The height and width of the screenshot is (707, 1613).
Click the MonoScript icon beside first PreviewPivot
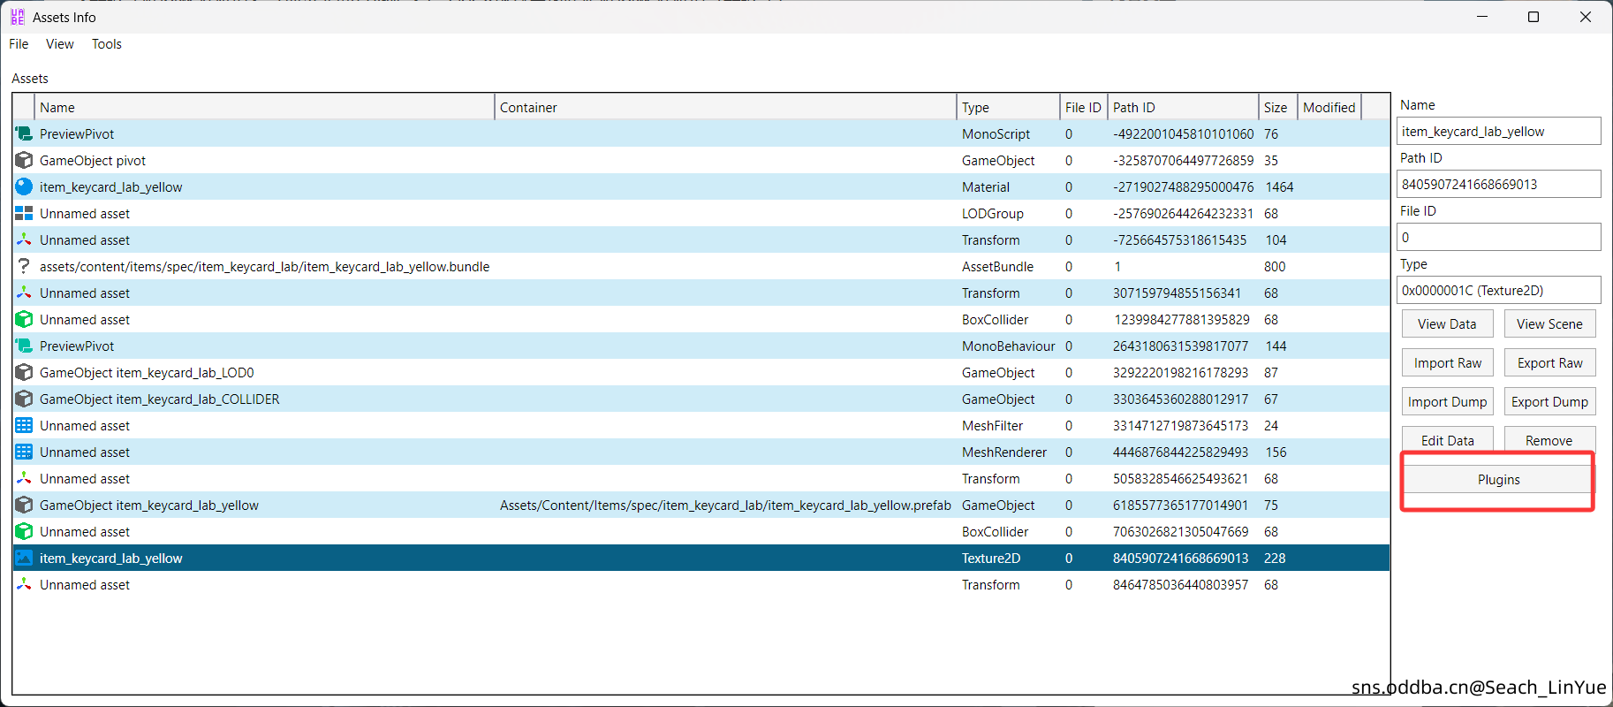(24, 134)
